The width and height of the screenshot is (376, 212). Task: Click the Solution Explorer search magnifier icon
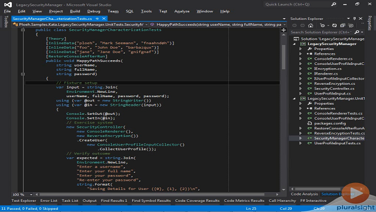[x=357, y=32]
